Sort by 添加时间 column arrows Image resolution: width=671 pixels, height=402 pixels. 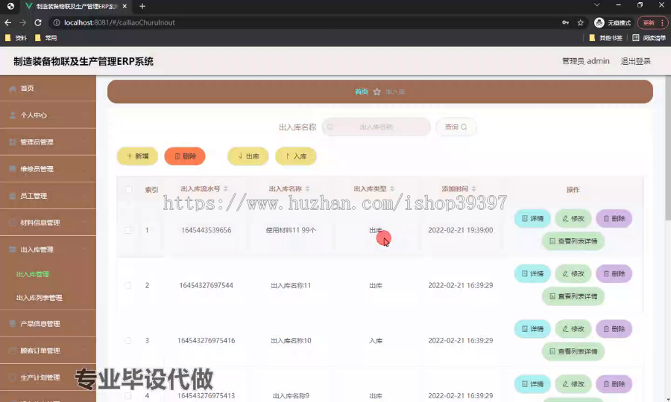(473, 189)
